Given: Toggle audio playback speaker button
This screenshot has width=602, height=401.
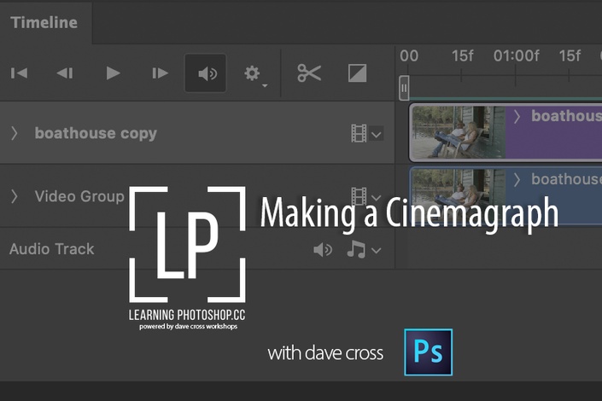Looking at the screenshot, I should click(x=206, y=73).
